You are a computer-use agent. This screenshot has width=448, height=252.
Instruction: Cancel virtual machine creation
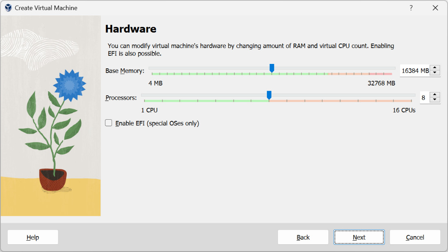pos(415,237)
